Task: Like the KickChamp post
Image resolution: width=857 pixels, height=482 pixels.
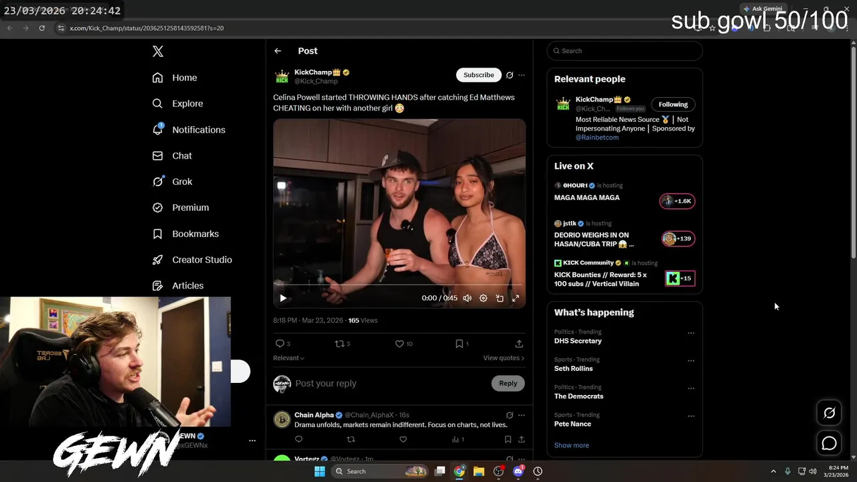Action: (400, 343)
